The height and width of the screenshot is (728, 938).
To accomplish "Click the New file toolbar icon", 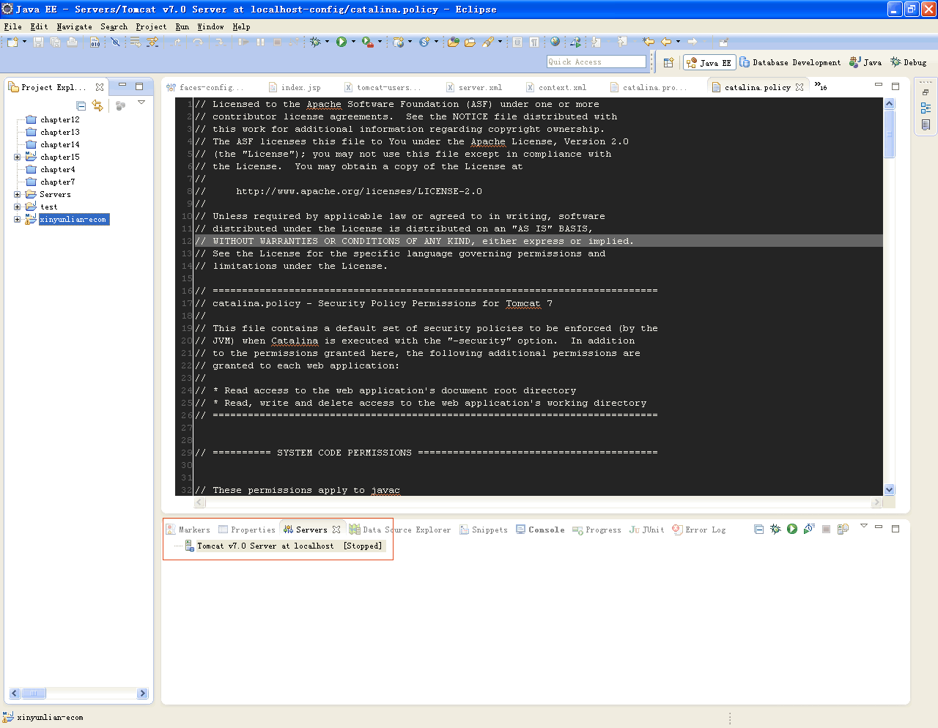I will point(12,42).
